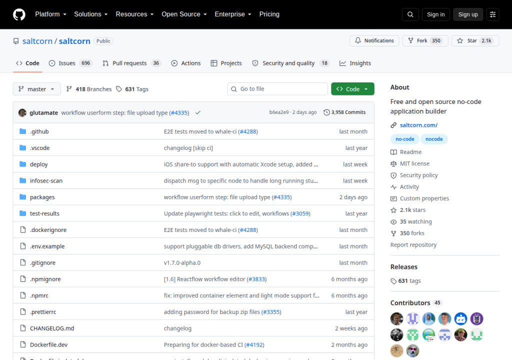Open the packages folder
The image size is (512, 360).
click(x=42, y=197)
